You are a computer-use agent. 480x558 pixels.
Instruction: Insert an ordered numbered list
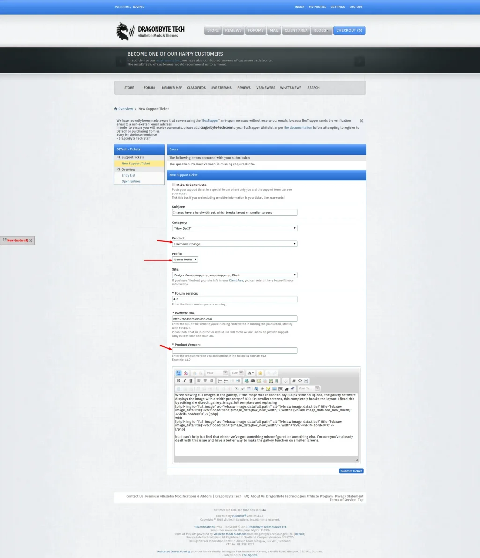coord(220,381)
